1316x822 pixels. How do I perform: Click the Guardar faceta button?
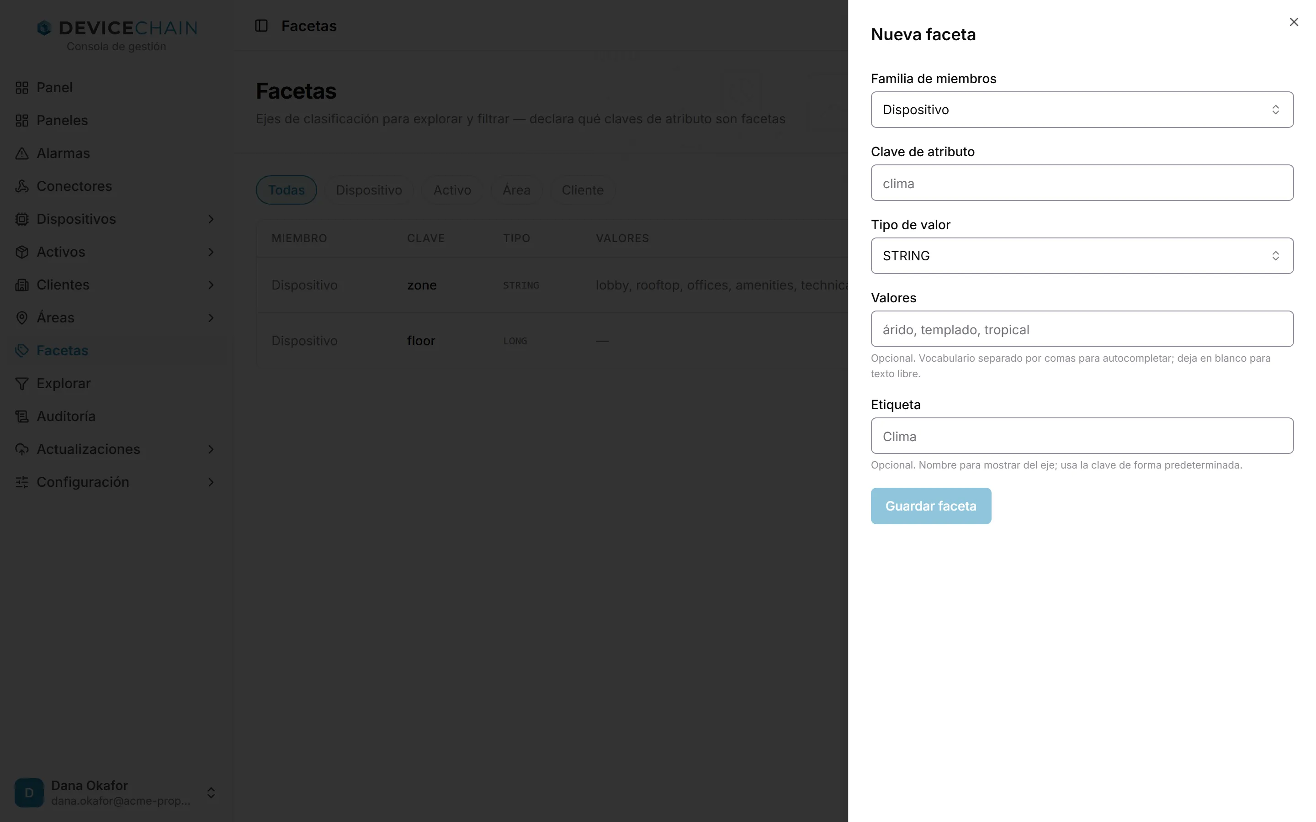point(931,506)
